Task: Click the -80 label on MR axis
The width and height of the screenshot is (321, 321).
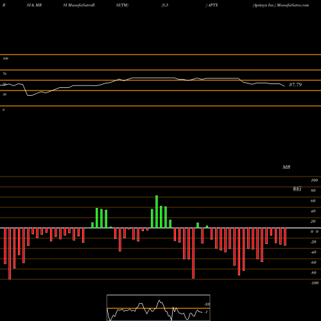Action: point(313,273)
